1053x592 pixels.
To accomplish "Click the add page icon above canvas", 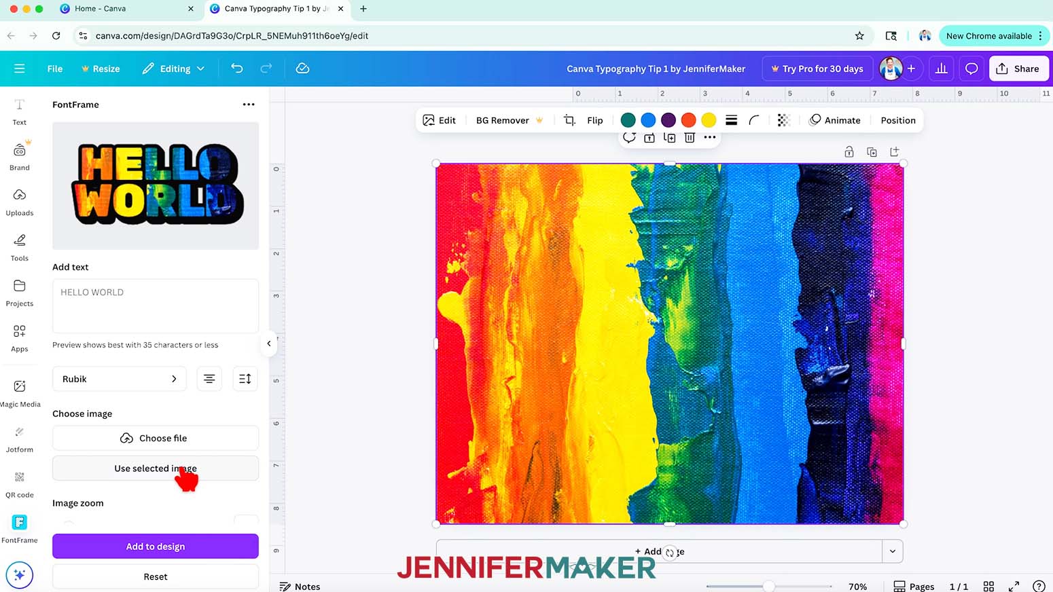I will 895,151.
